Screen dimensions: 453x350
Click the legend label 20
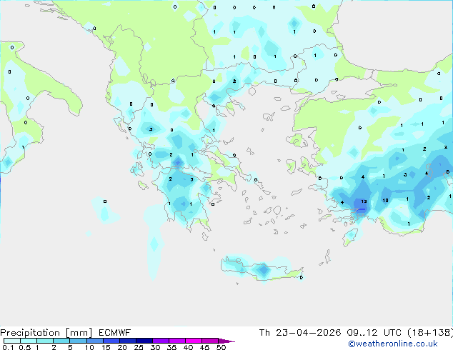coord(122,347)
